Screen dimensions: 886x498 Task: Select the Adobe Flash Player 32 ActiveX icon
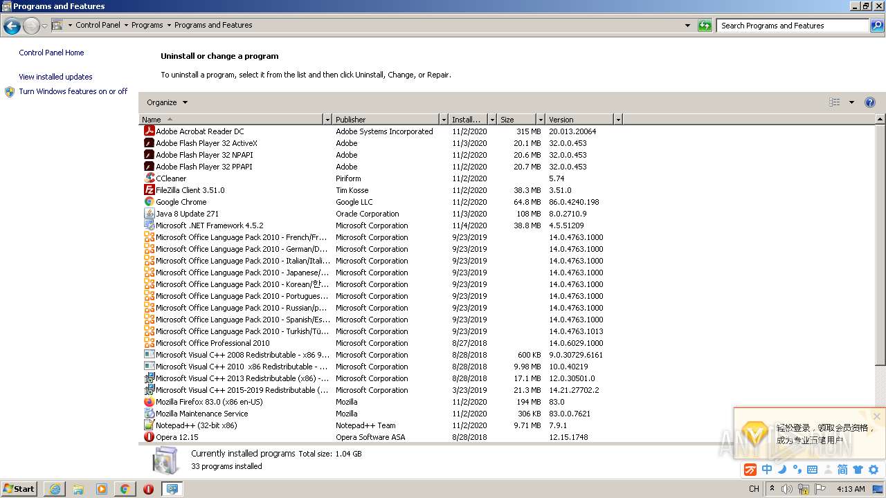click(x=149, y=143)
